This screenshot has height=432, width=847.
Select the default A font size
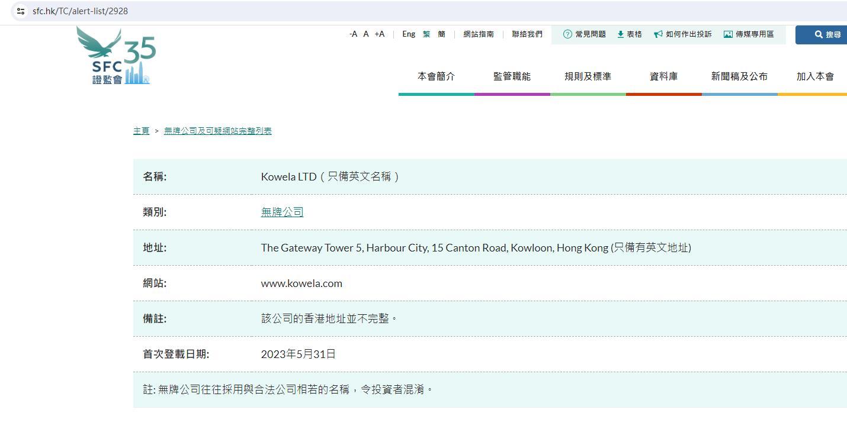point(366,34)
